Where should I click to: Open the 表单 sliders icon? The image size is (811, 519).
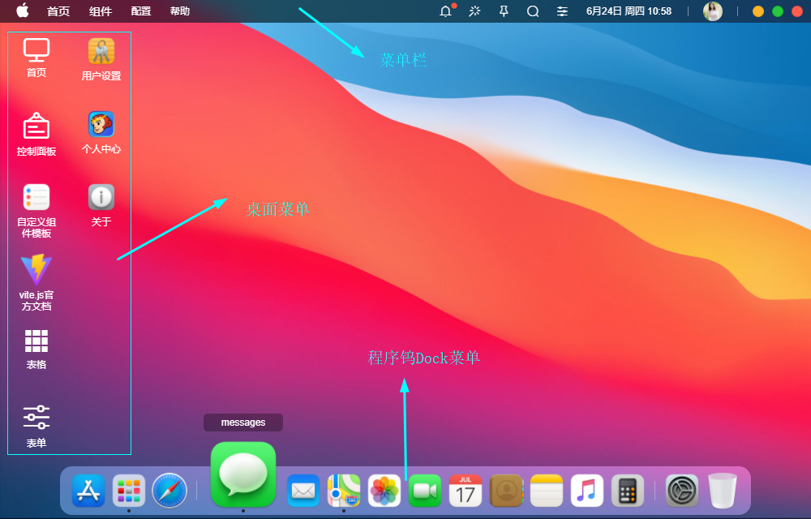click(x=36, y=426)
